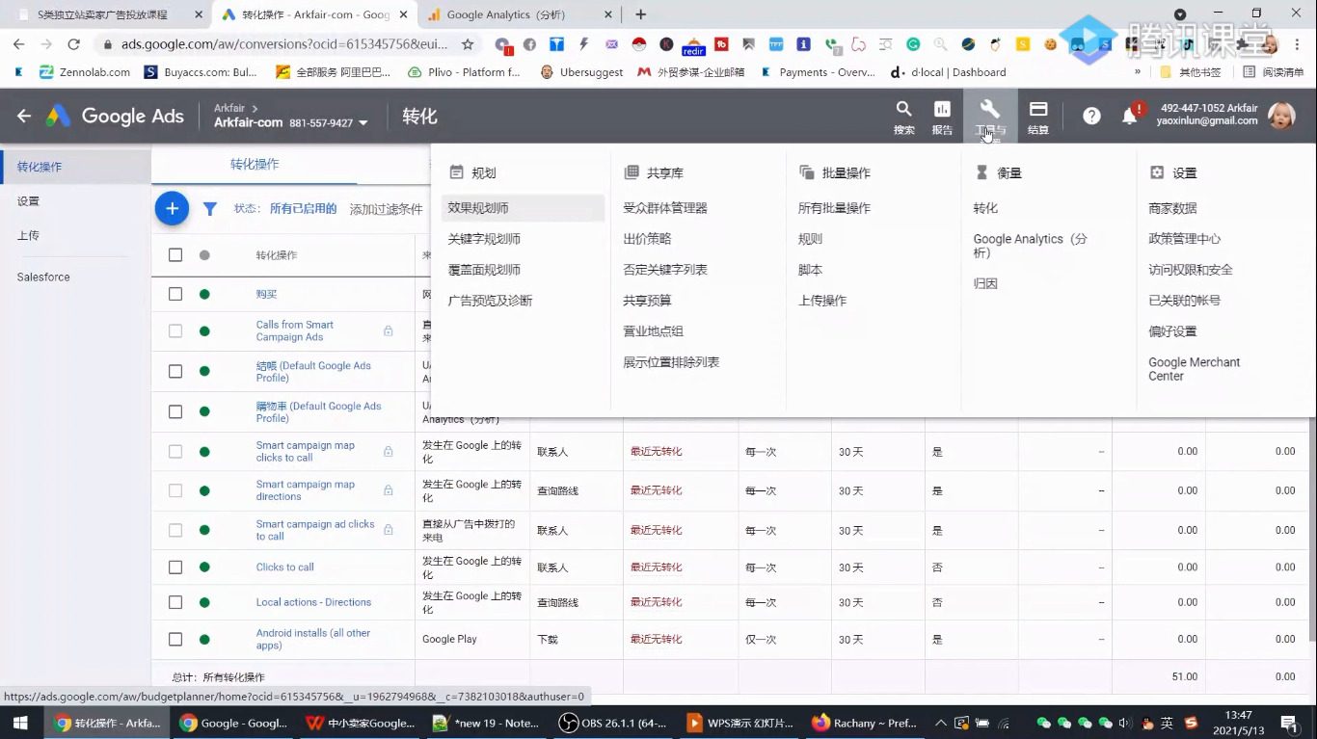The width and height of the screenshot is (1317, 739).
Task: Click the blue plus button to add conversion
Action: pyautogui.click(x=172, y=208)
